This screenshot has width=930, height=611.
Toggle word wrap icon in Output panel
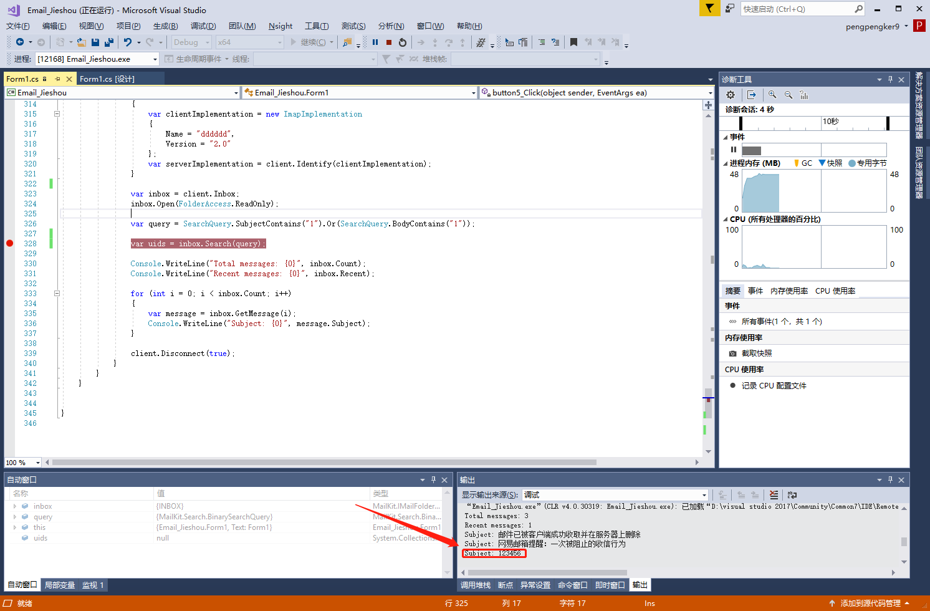(x=792, y=494)
